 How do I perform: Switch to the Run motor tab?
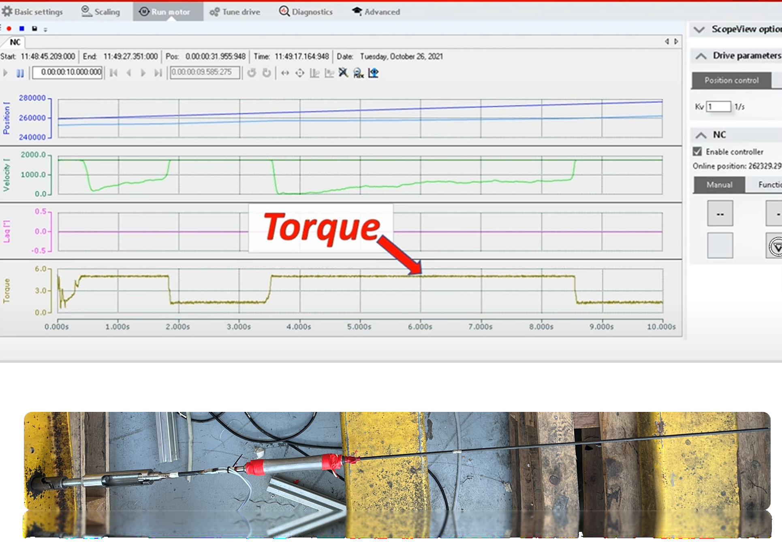pyautogui.click(x=168, y=12)
